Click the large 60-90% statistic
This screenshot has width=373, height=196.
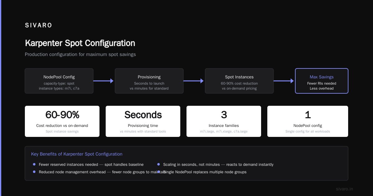pyautogui.click(x=62, y=115)
